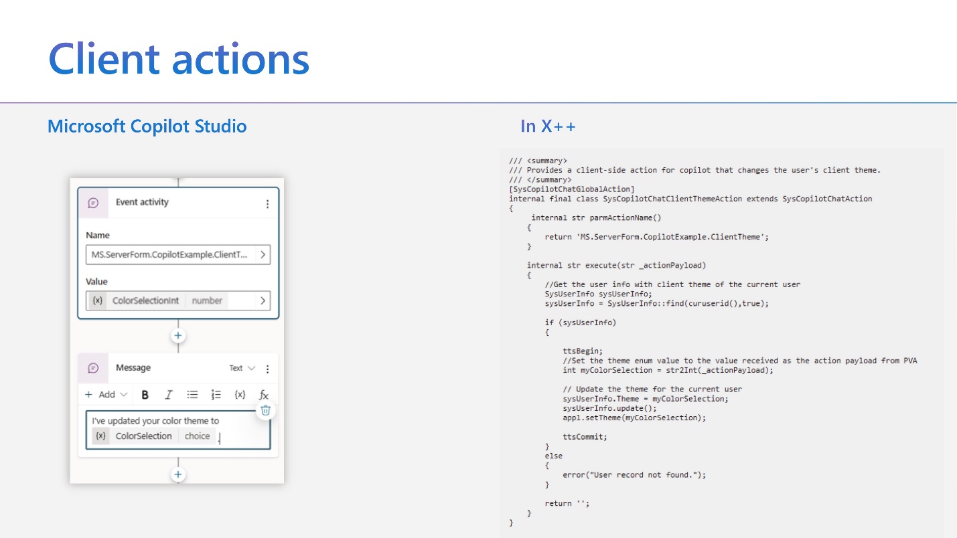The width and height of the screenshot is (957, 538).
Task: Click the "ttsBegin;" code line
Action: pos(583,351)
